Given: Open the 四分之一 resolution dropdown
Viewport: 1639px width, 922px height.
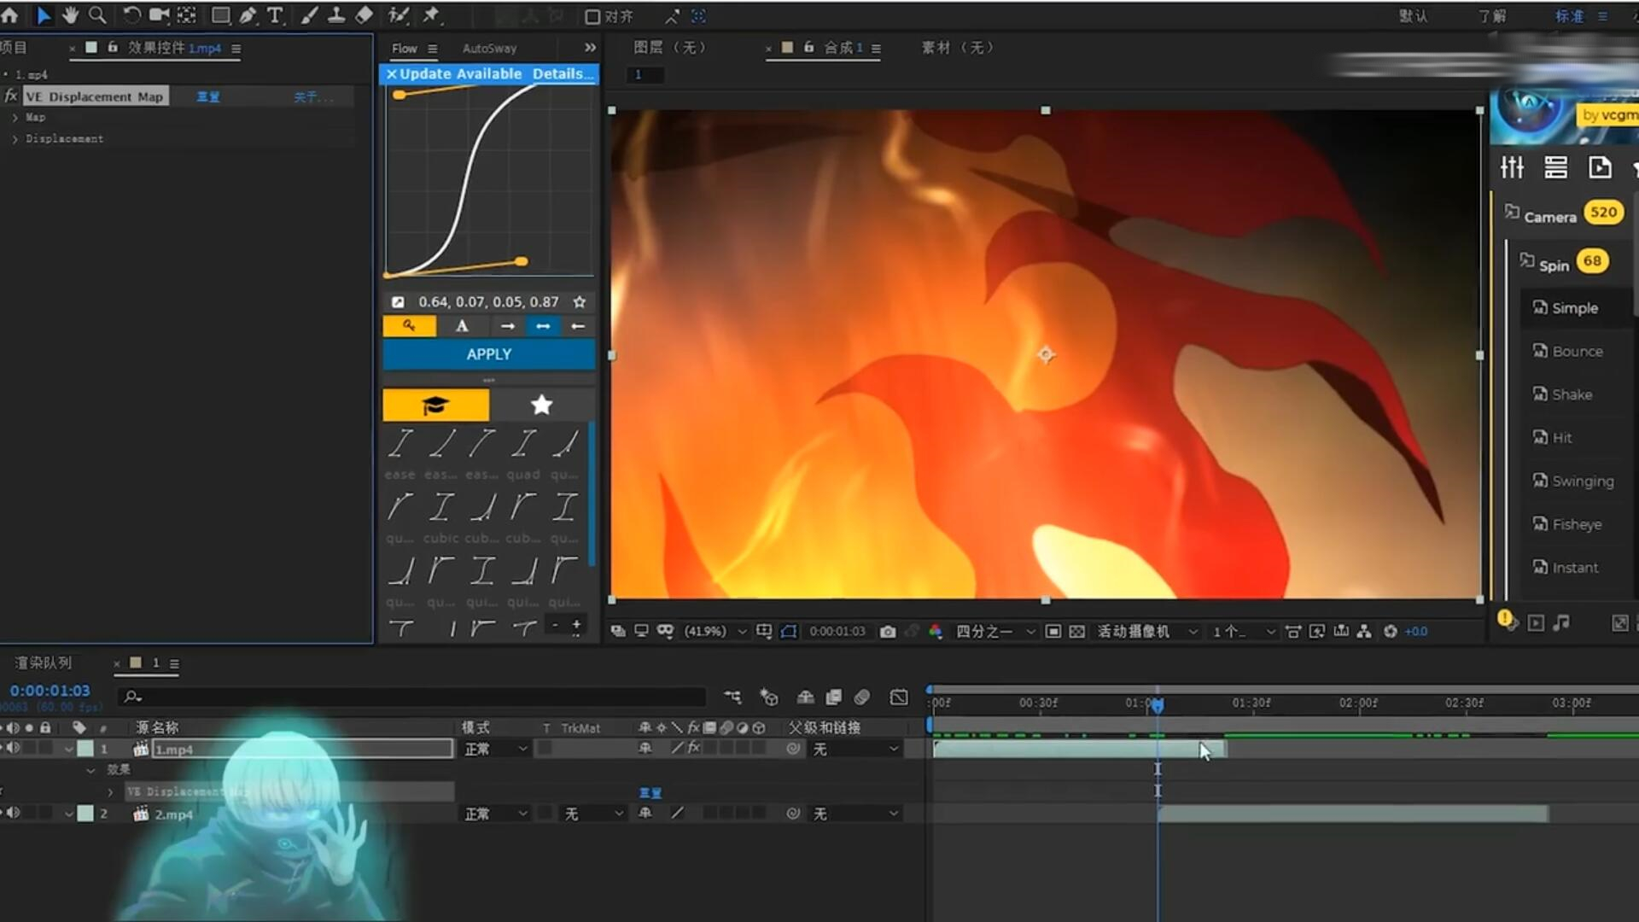Looking at the screenshot, I should [x=995, y=632].
